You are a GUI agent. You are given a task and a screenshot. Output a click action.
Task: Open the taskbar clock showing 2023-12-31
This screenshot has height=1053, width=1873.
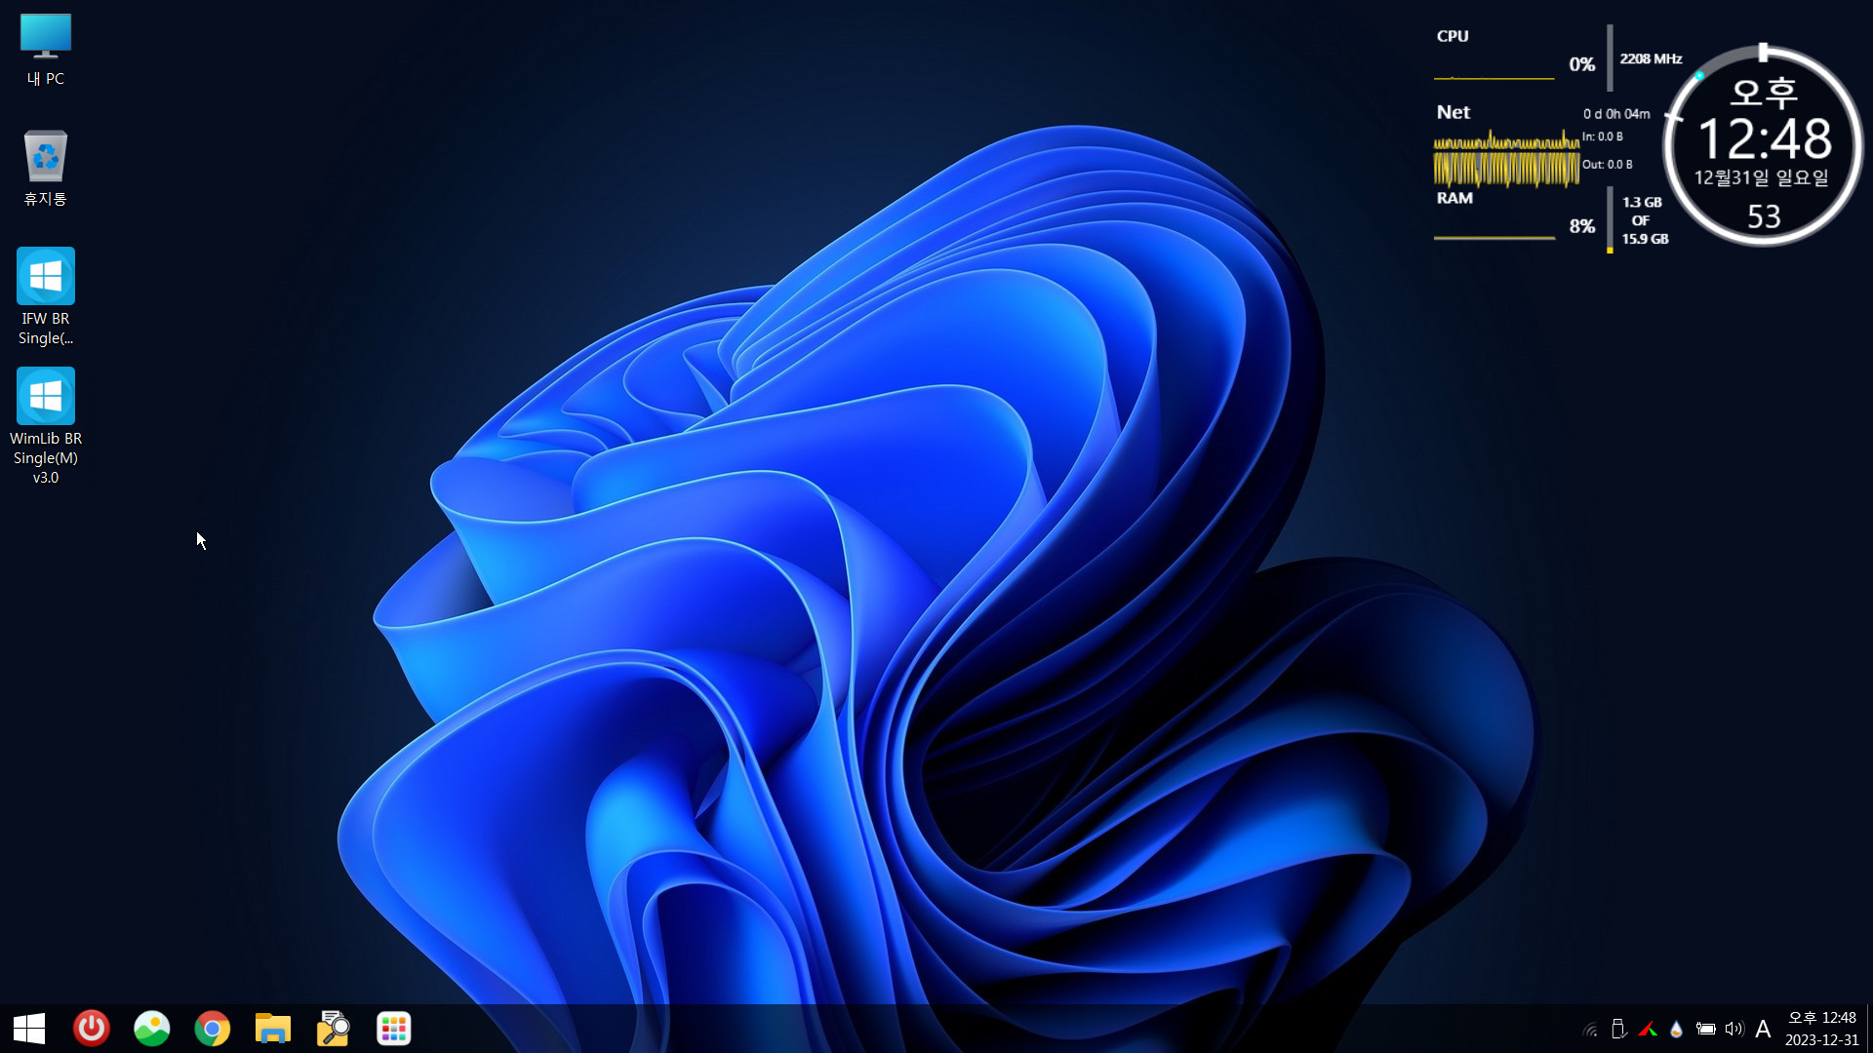point(1821,1029)
